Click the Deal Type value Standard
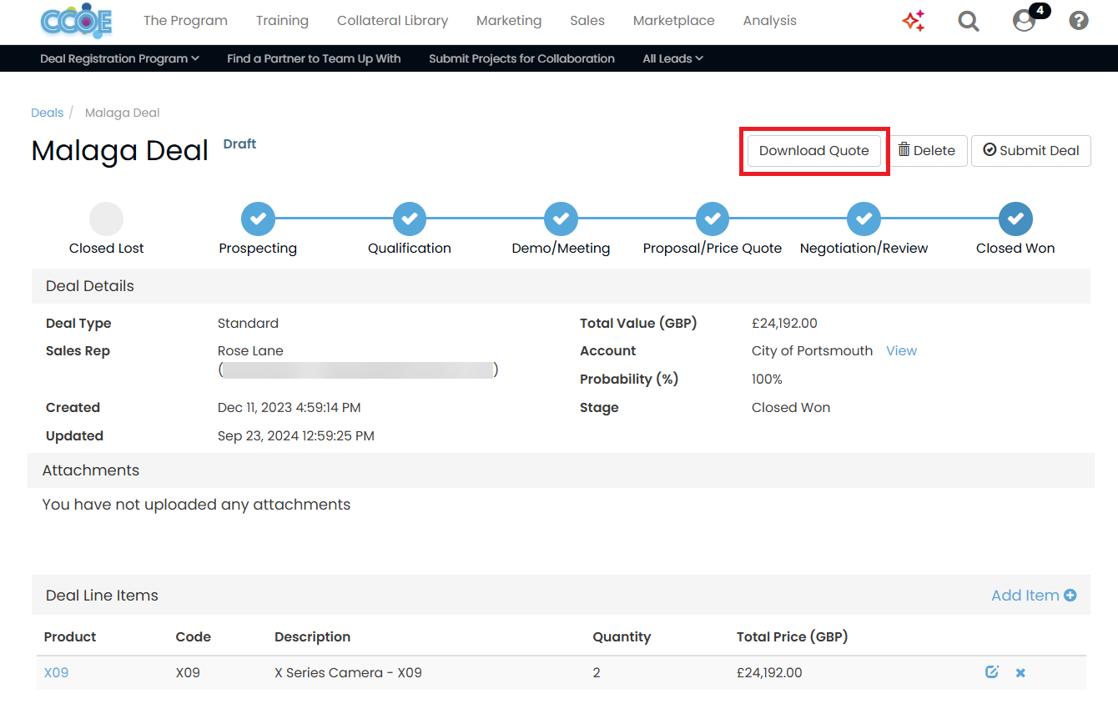1118x724 pixels. pyautogui.click(x=248, y=324)
